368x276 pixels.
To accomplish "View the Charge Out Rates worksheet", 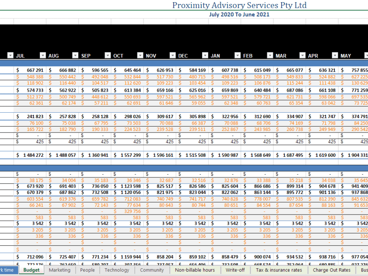I will tap(332, 270).
